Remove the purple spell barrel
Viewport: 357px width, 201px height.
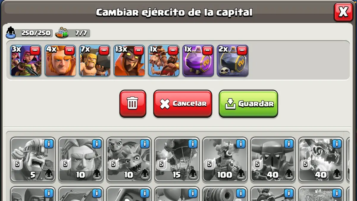click(x=207, y=51)
